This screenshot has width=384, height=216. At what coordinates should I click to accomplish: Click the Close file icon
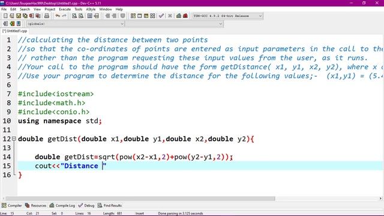[x=31, y=16]
